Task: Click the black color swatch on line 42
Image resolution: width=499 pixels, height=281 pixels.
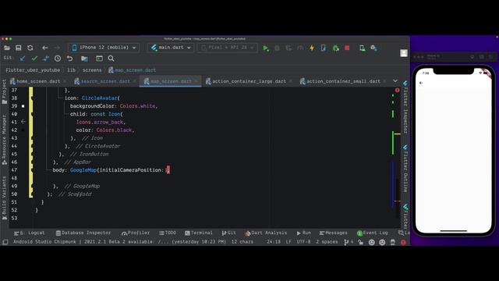Action: pyautogui.click(x=23, y=130)
